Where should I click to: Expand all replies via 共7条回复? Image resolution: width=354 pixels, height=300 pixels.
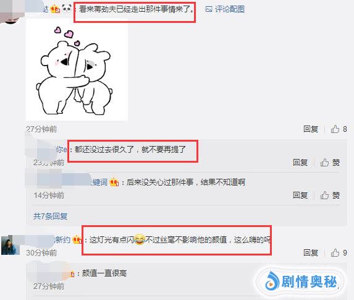pos(50,216)
